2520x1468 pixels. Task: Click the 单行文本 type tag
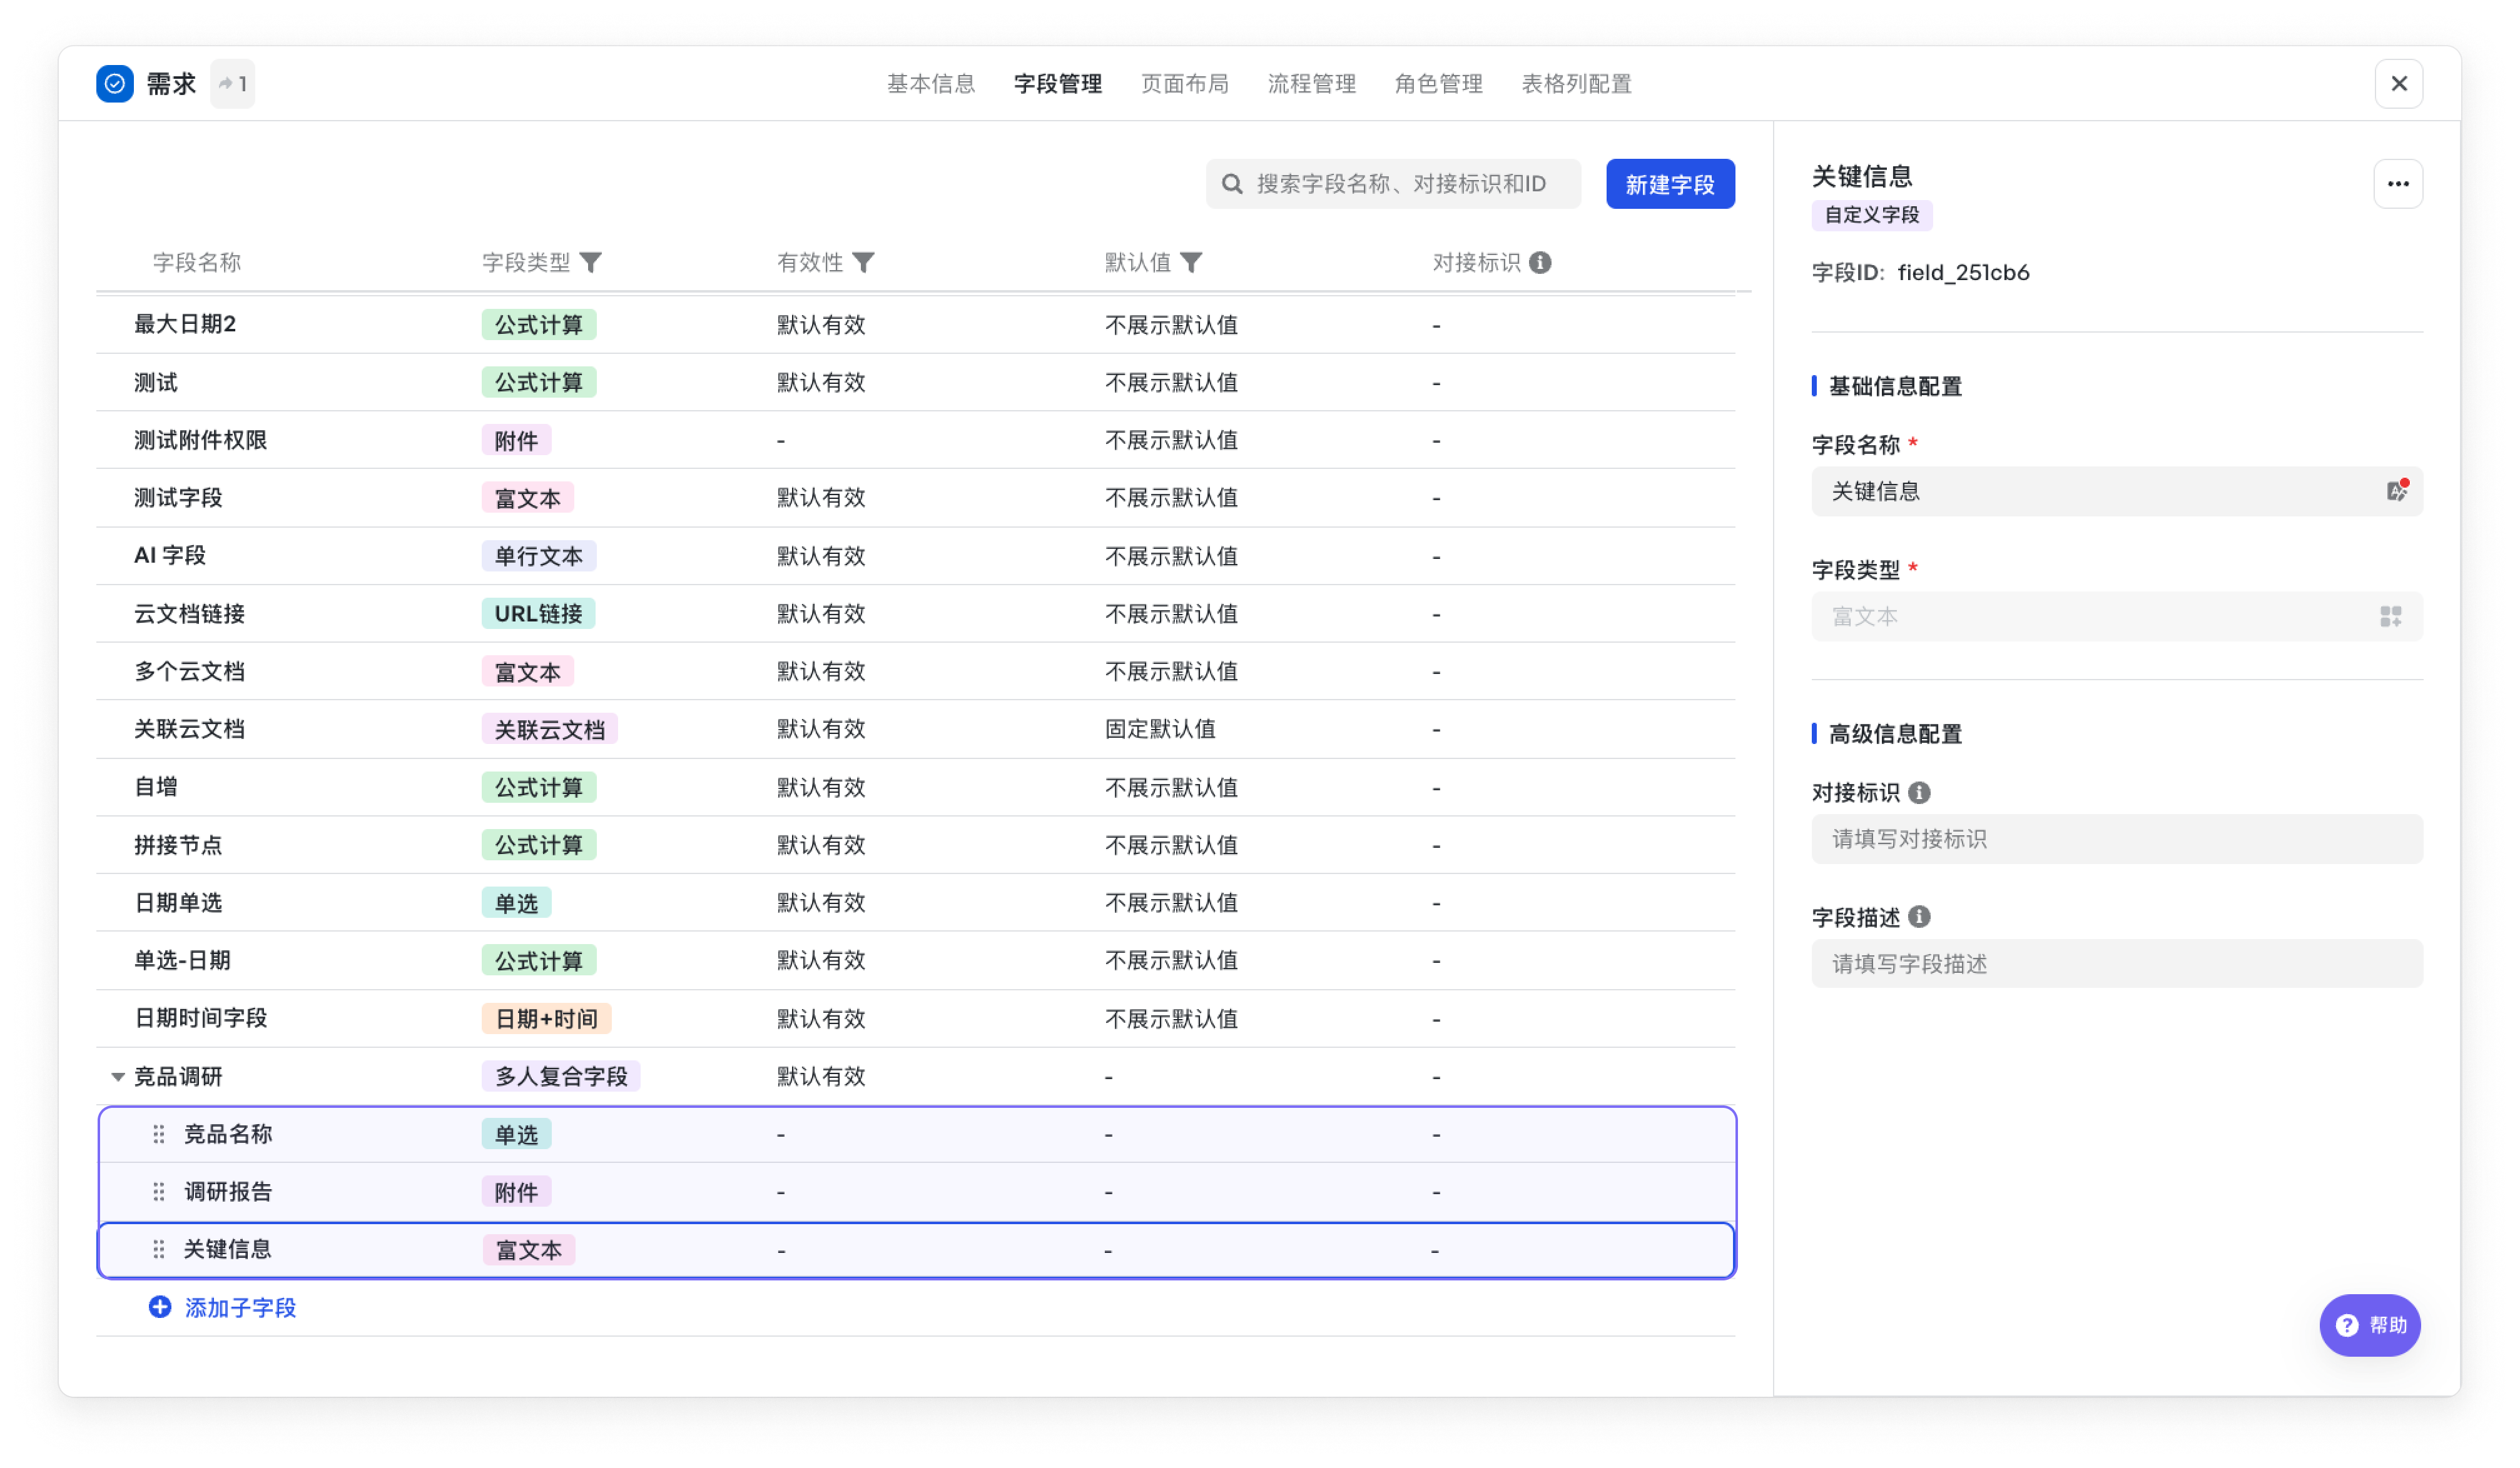tap(538, 556)
